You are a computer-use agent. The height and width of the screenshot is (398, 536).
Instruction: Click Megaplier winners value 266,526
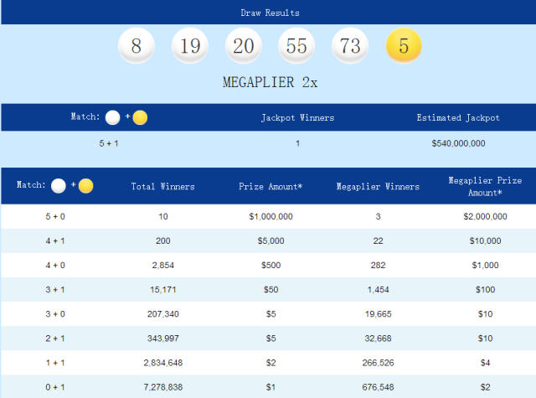pyautogui.click(x=378, y=363)
